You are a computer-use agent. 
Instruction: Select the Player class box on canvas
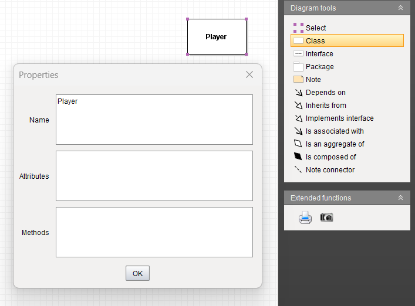(x=217, y=37)
